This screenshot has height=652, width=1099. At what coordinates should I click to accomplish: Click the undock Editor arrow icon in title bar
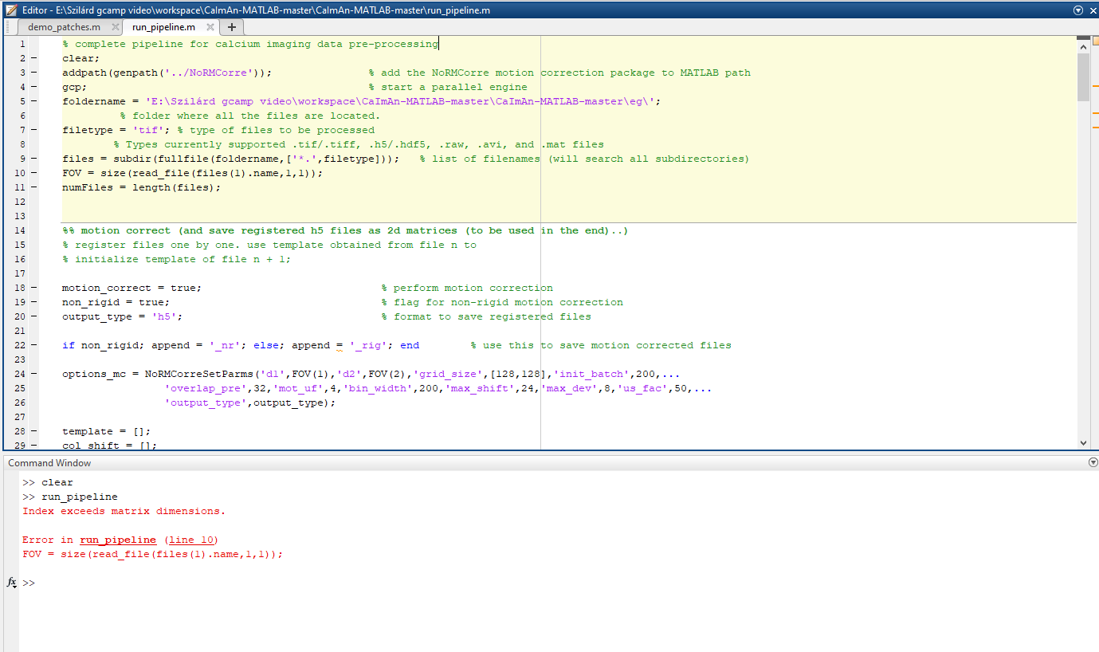(x=1077, y=10)
